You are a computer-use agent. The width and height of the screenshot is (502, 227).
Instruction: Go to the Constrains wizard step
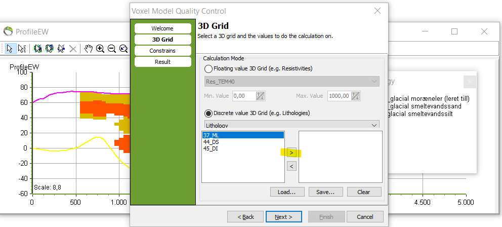click(x=162, y=51)
